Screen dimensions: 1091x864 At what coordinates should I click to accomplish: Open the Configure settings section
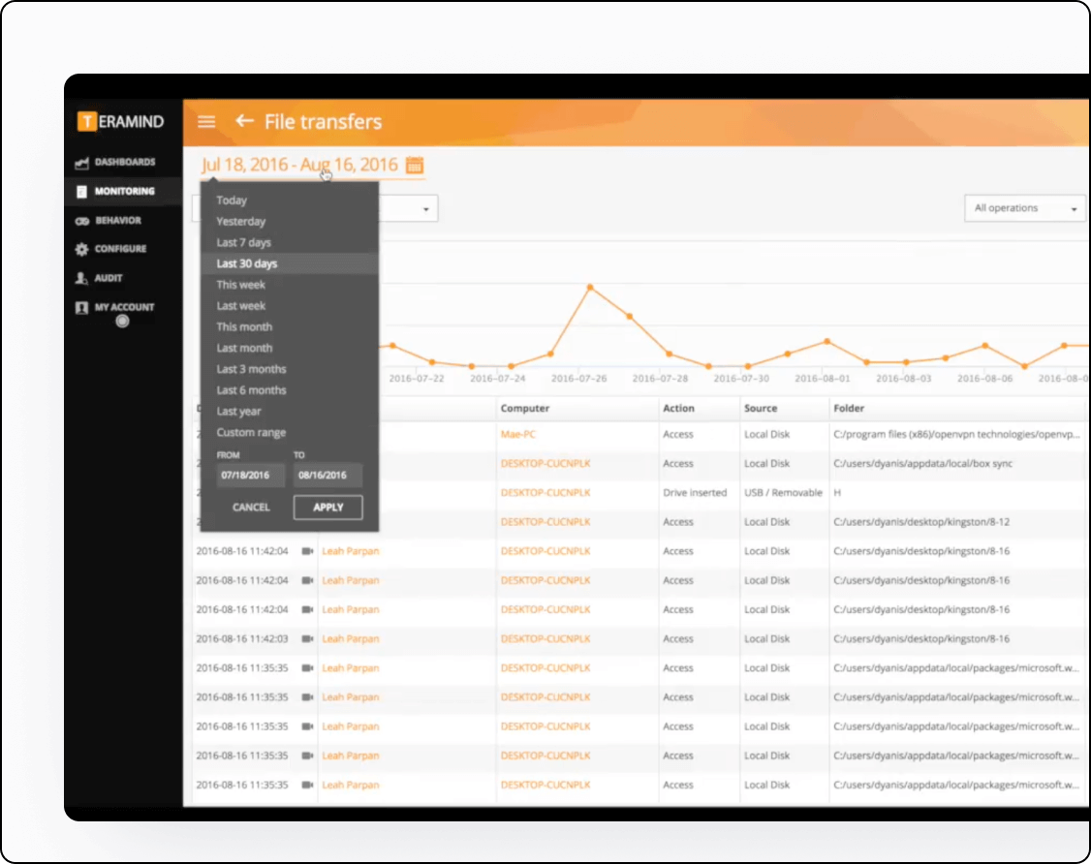(113, 249)
